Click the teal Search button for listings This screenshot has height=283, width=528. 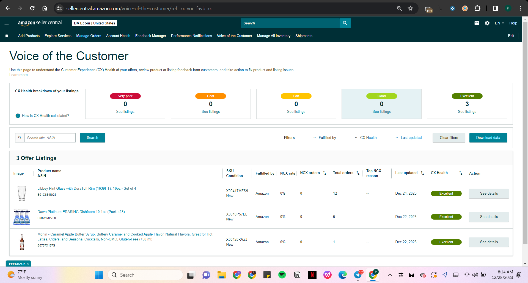click(x=92, y=138)
